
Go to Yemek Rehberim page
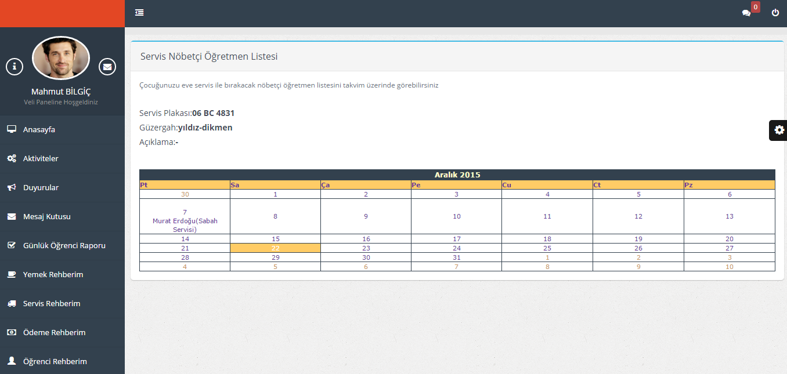[x=53, y=274]
